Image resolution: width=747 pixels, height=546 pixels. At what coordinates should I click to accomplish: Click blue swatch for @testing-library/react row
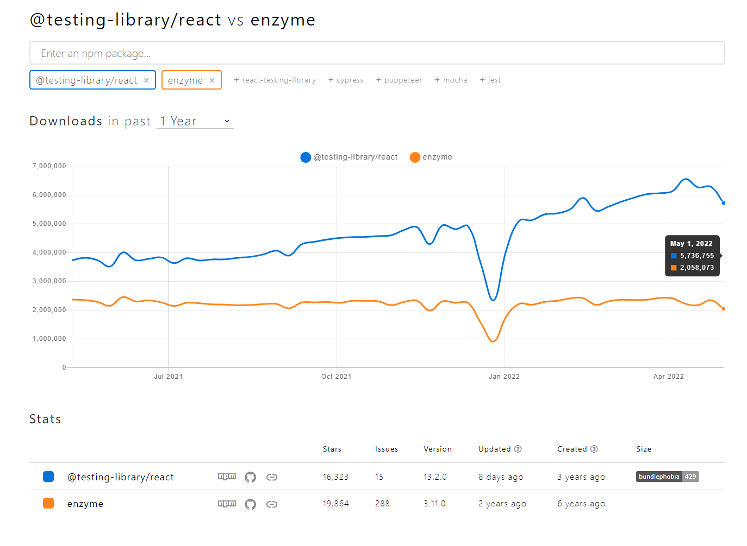click(x=48, y=477)
